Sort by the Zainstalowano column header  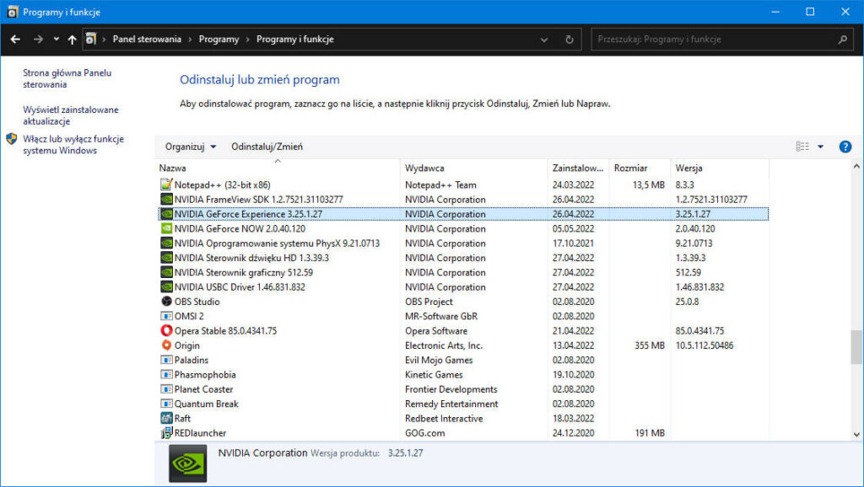(x=578, y=168)
